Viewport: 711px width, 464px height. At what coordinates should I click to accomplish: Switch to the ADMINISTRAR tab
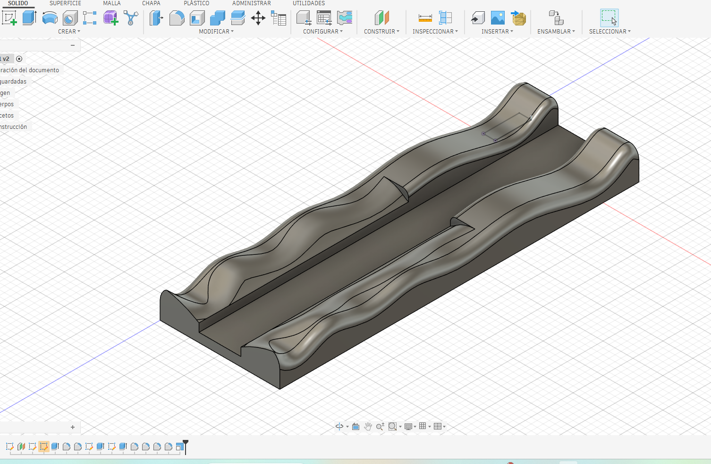tap(252, 3)
